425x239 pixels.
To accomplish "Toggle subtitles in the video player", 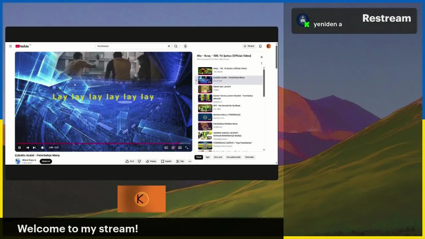I will (166, 148).
